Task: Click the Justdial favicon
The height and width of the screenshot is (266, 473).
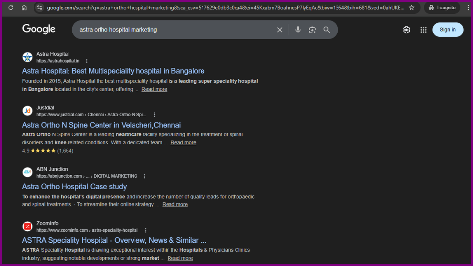Action: click(27, 111)
